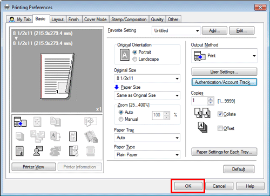
Task: Open the Quality tab
Action: tap(157, 19)
